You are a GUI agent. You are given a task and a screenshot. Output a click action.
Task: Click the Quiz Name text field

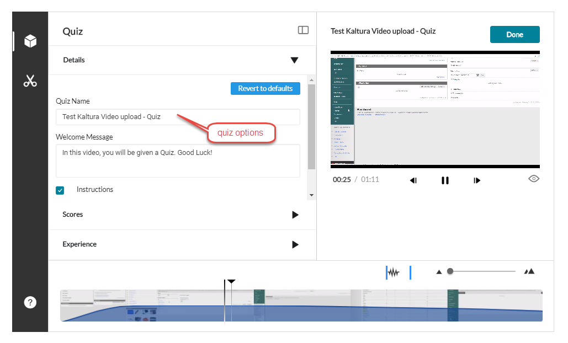pyautogui.click(x=178, y=117)
